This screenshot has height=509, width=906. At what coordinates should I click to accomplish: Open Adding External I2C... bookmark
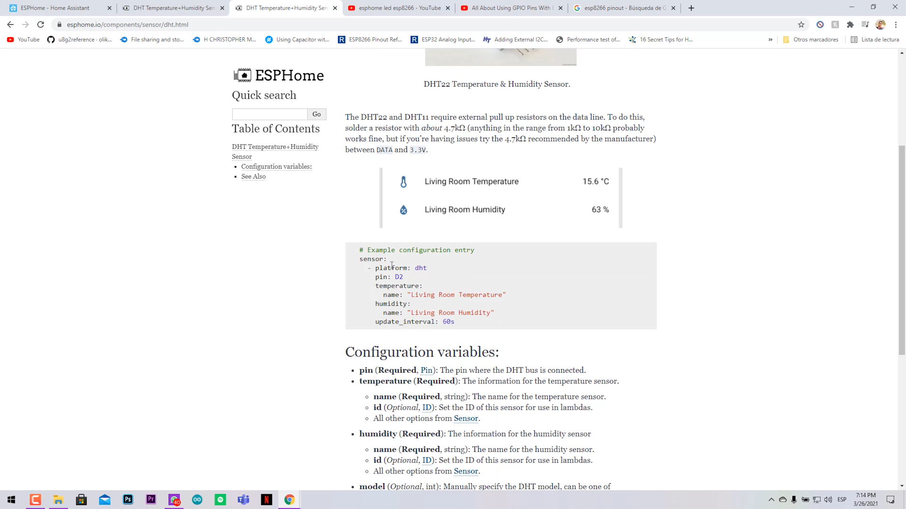(x=516, y=40)
